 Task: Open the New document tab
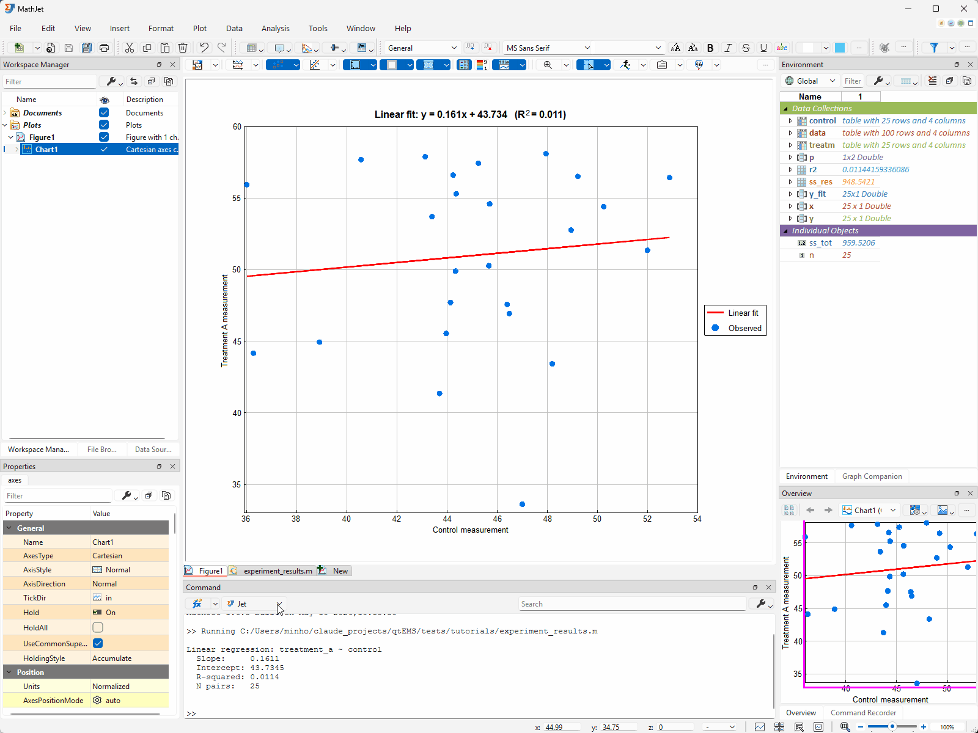(x=334, y=571)
